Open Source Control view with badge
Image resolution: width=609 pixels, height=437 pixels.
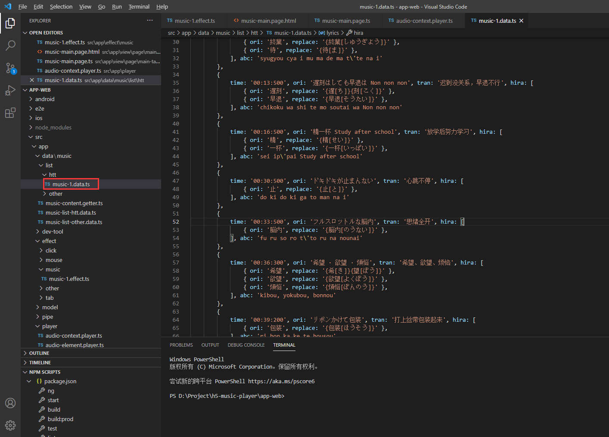coord(10,68)
